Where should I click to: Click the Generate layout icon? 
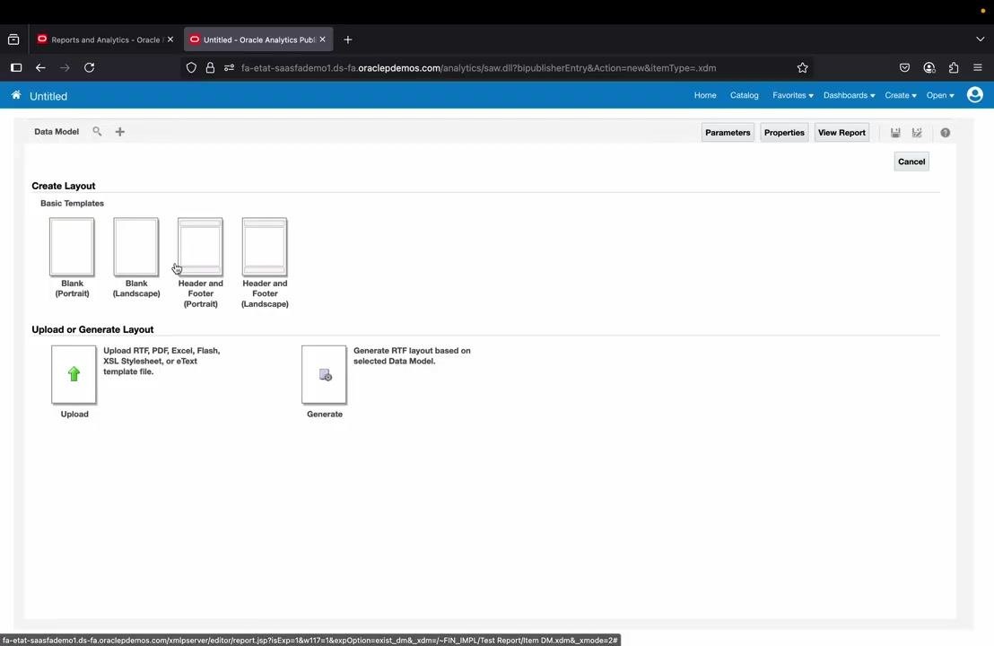(x=324, y=374)
